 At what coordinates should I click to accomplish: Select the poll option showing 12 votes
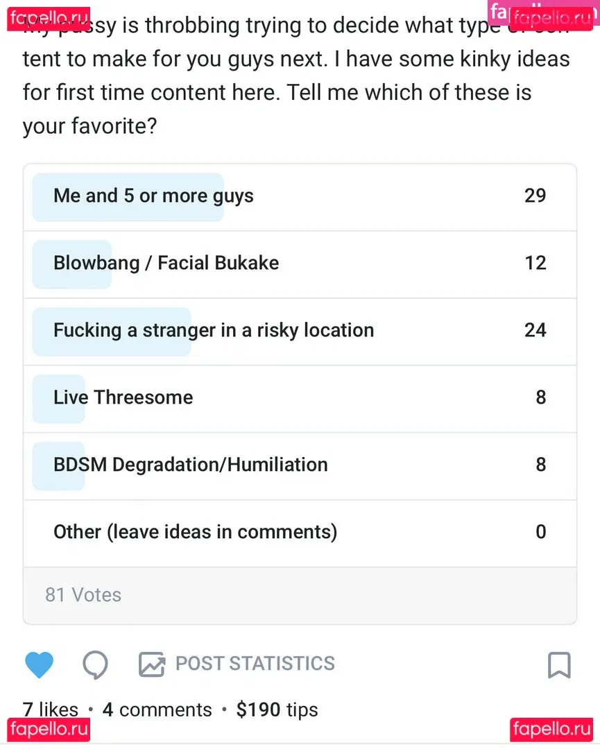coord(300,264)
